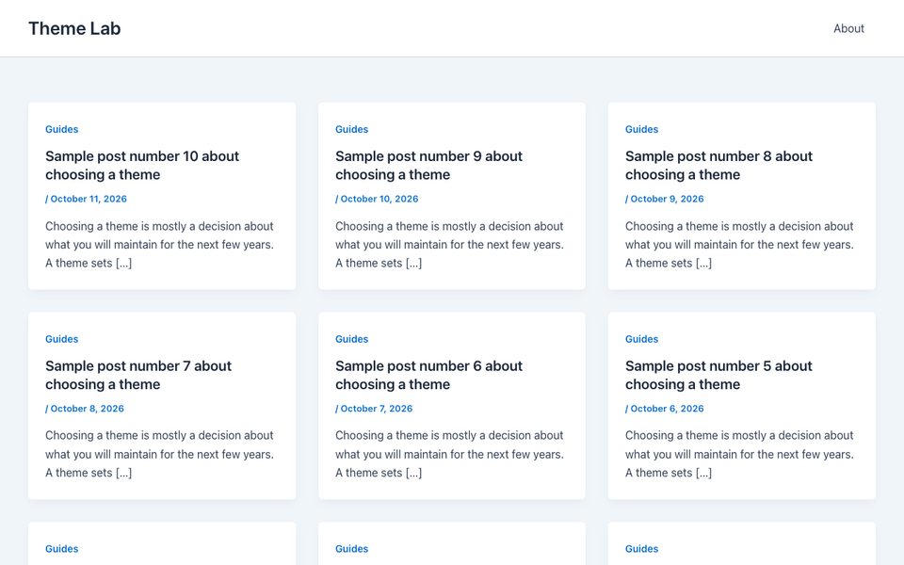Click the October 7, 2026 date
Image resolution: width=904 pixels, height=565 pixels.
[x=377, y=409]
